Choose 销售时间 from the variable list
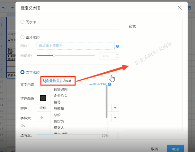Screen dimensions: 195x152 click(60, 89)
